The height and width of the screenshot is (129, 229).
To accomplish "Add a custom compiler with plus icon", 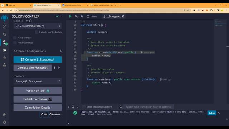I will [27, 21].
